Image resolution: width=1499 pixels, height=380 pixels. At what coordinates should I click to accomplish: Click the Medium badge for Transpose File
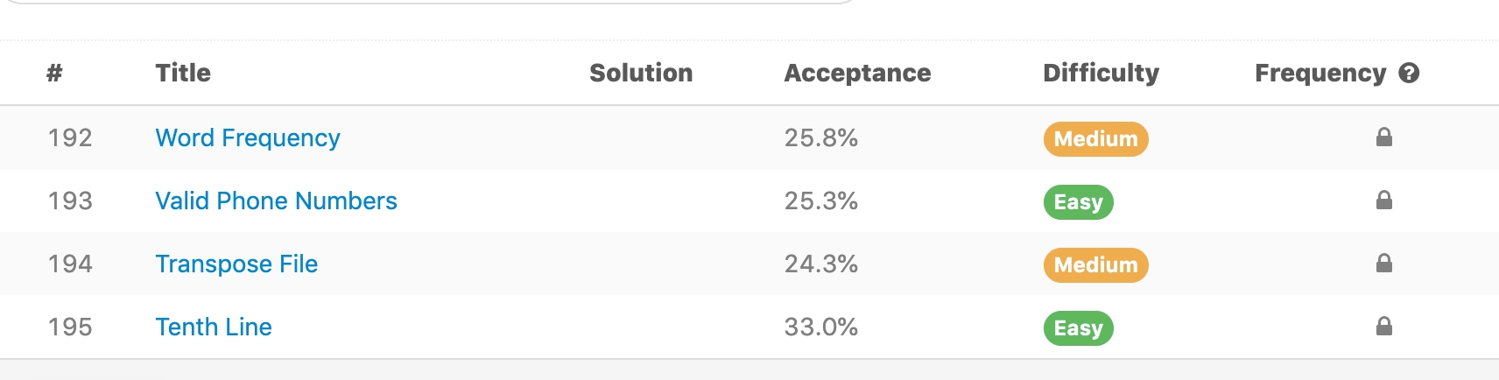(1095, 265)
